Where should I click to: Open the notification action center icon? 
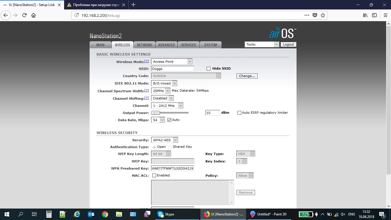pos(383,214)
